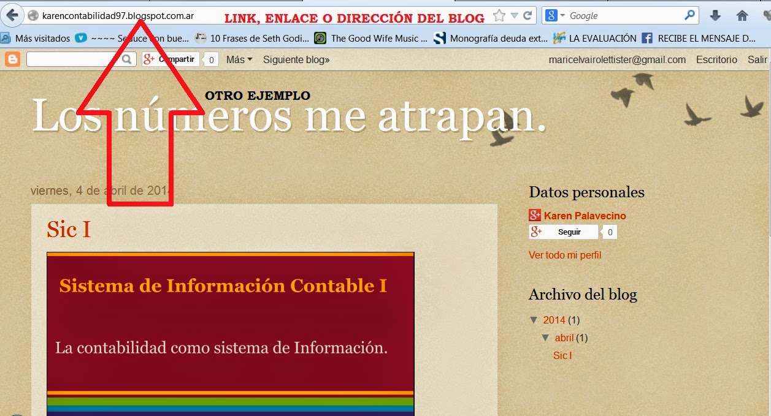Image resolution: width=771 pixels, height=416 pixels.
Task: Click the Blogger B icon in the navbar
Action: [12, 59]
